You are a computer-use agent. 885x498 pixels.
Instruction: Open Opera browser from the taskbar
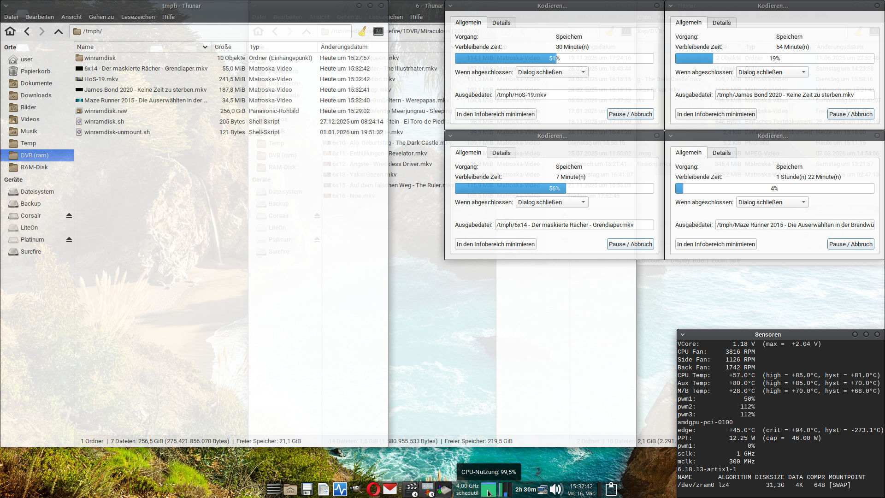373,490
